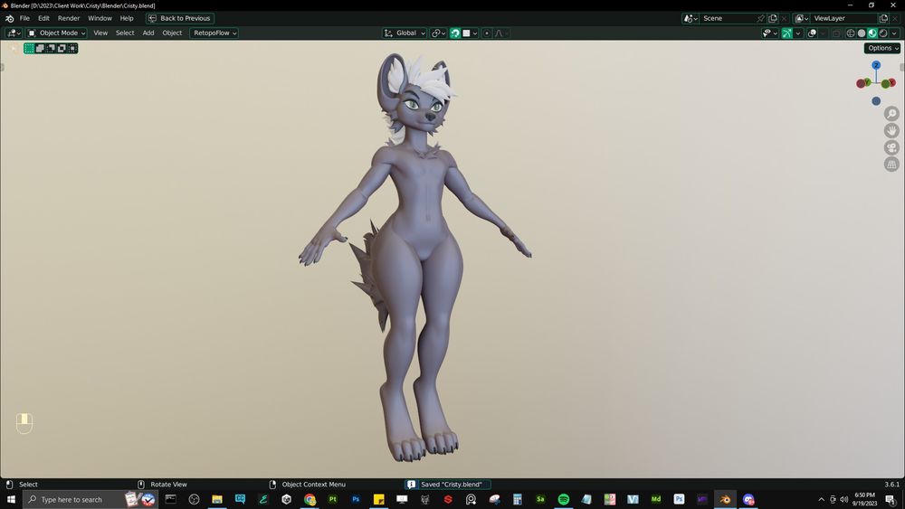Switch to material preview shading
Screen dimensions: 905x509
tap(872, 33)
